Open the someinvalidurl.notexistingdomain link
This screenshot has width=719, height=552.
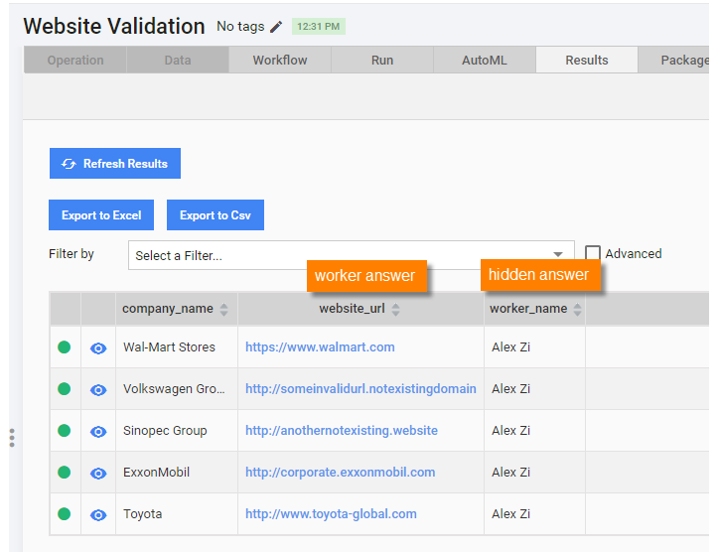coord(360,389)
